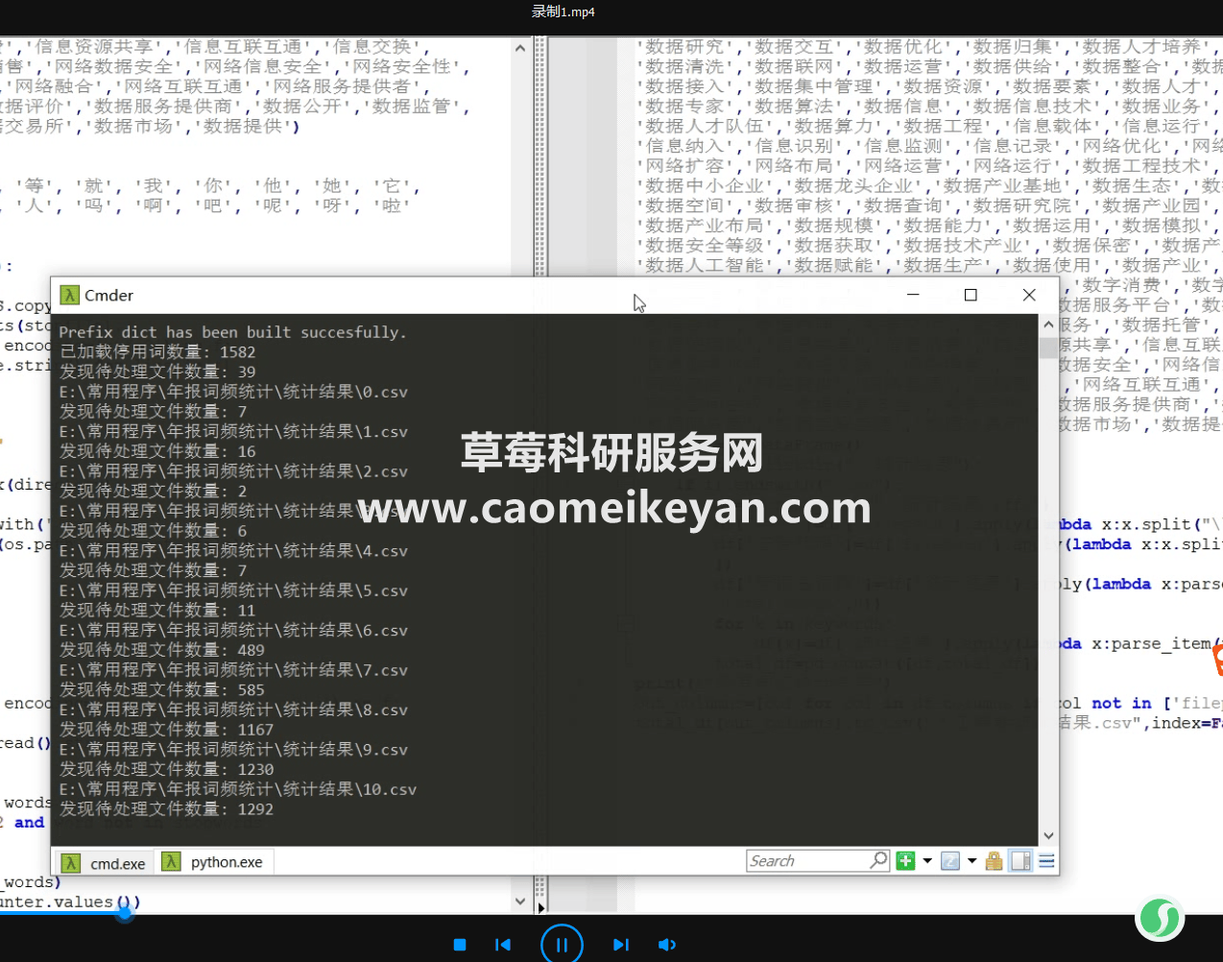Open the new console dropdown arrow
The height and width of the screenshot is (962, 1223).
pyautogui.click(x=927, y=860)
